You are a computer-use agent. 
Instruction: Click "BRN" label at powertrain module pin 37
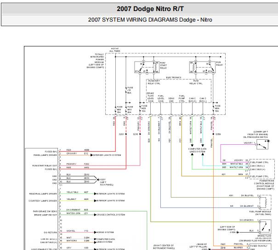pos(240,175)
